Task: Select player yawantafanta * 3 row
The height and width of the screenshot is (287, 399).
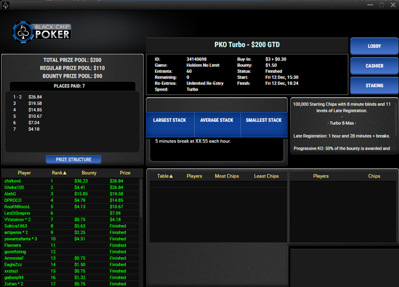Action: click(x=71, y=239)
